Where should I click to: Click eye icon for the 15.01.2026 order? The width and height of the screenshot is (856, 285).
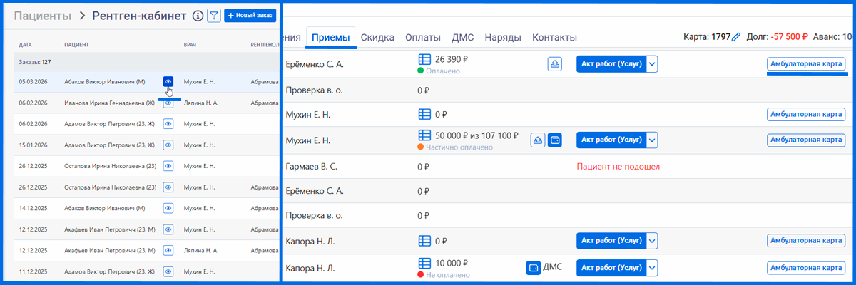click(x=168, y=145)
